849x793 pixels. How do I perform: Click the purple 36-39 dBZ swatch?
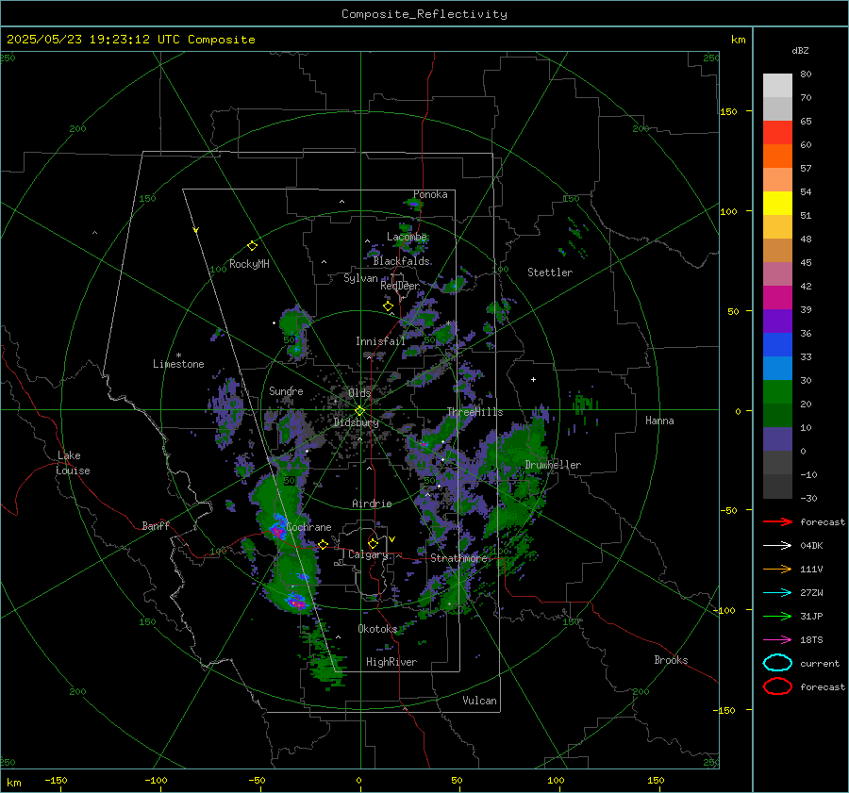click(777, 322)
